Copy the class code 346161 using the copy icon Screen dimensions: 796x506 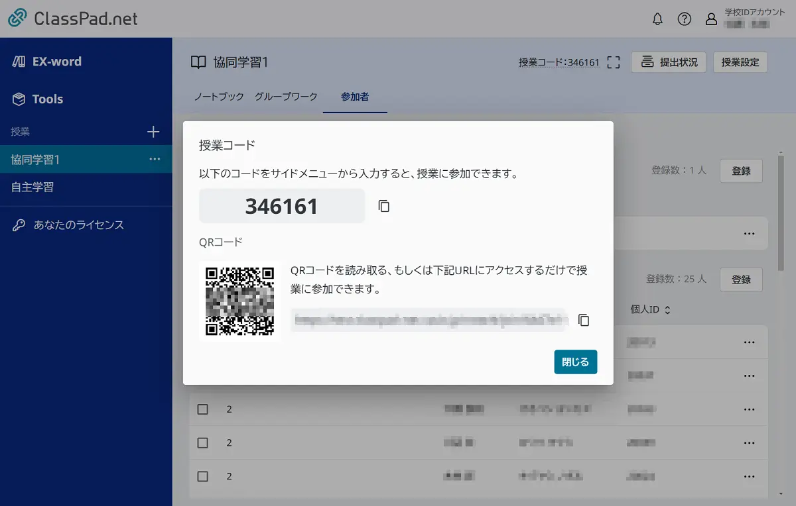383,205
